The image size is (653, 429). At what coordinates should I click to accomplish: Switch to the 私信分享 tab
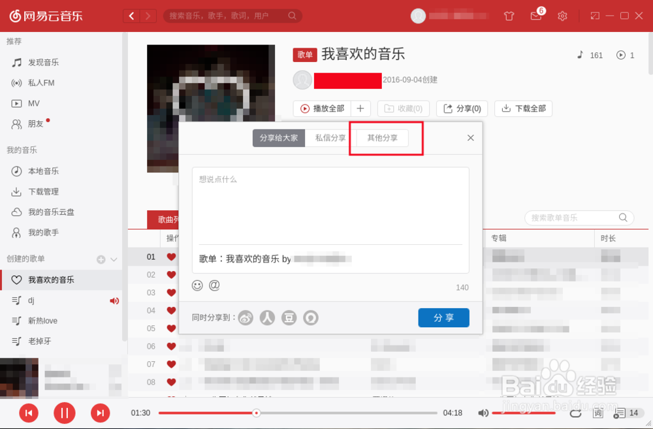coord(331,138)
